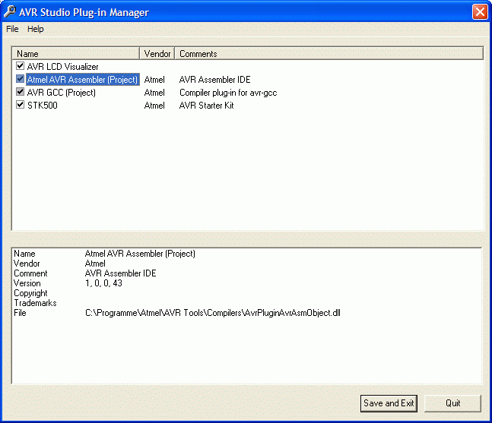
Task: Sort list by the Vendor column header
Action: tap(157, 54)
